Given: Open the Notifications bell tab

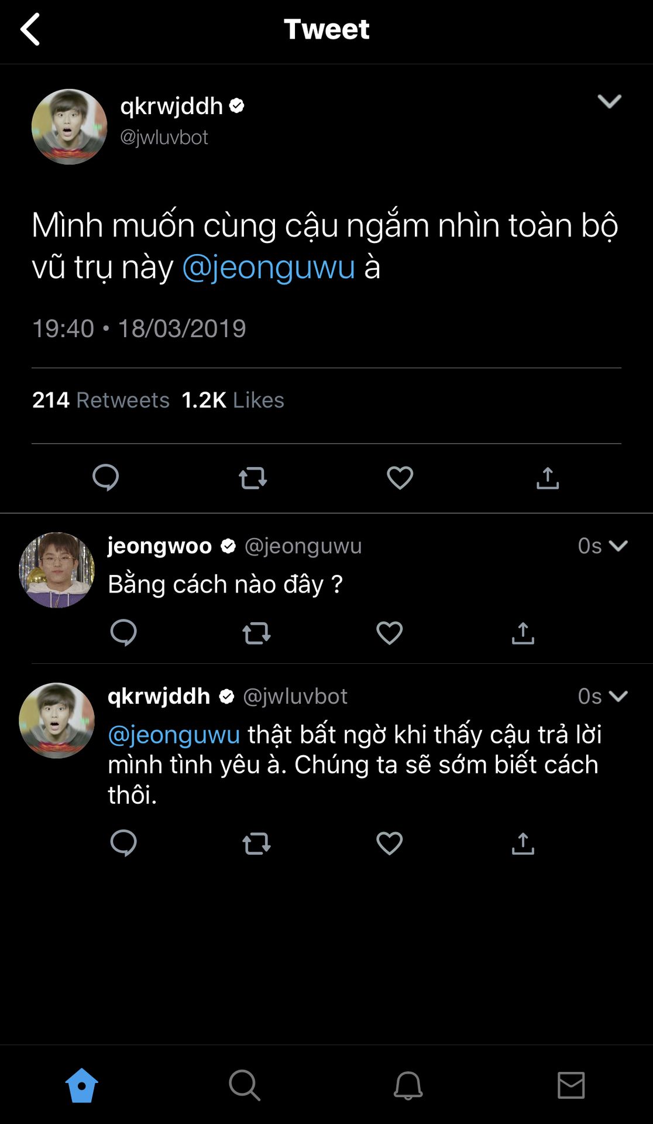Looking at the screenshot, I should pos(408,1085).
